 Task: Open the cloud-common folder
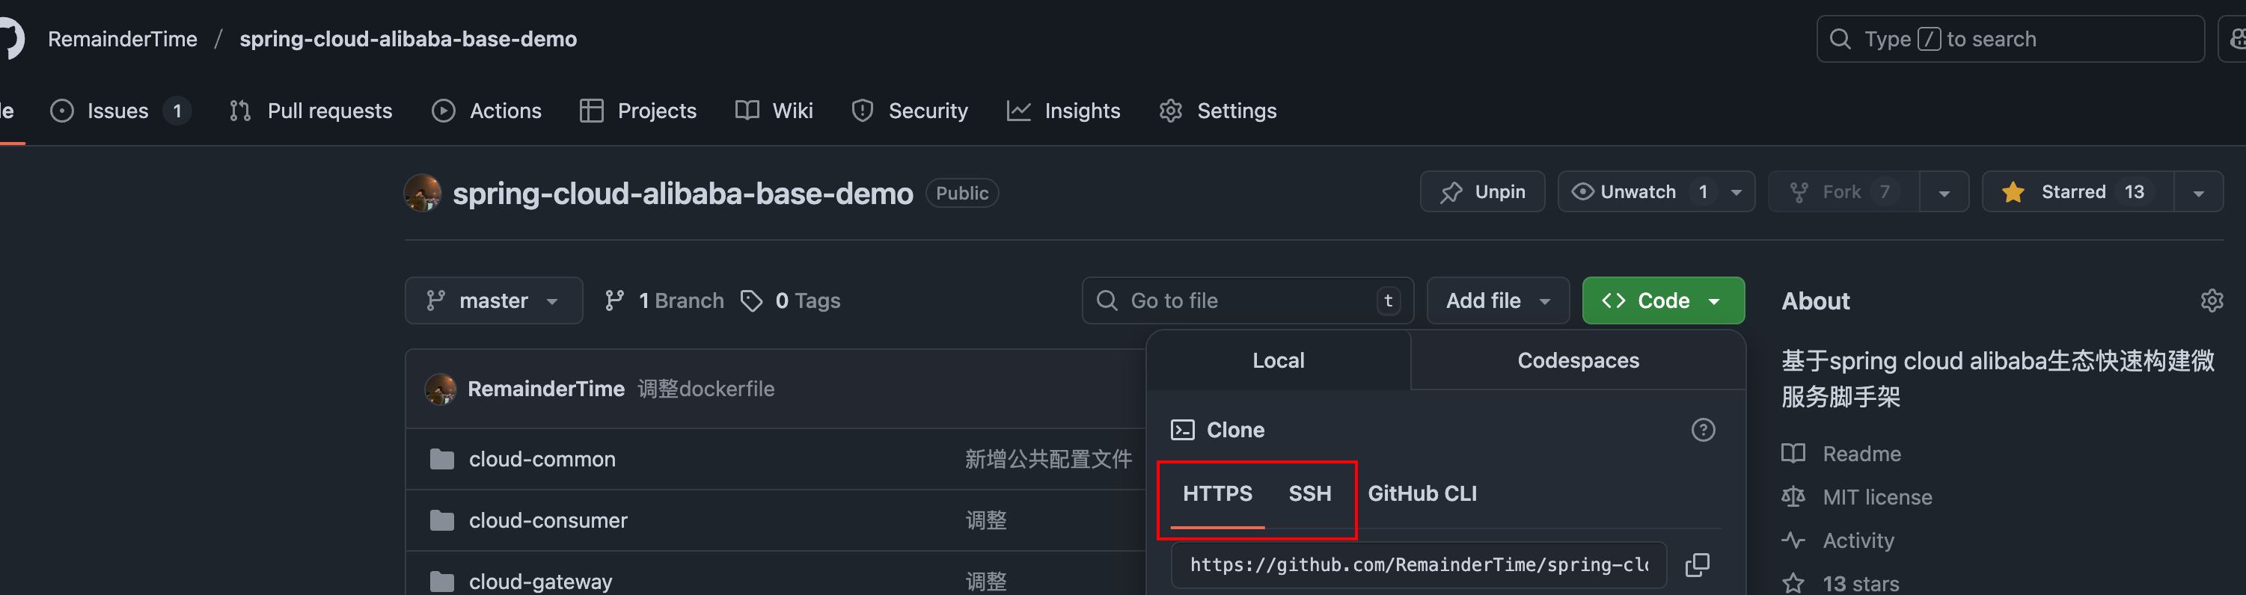click(x=542, y=459)
